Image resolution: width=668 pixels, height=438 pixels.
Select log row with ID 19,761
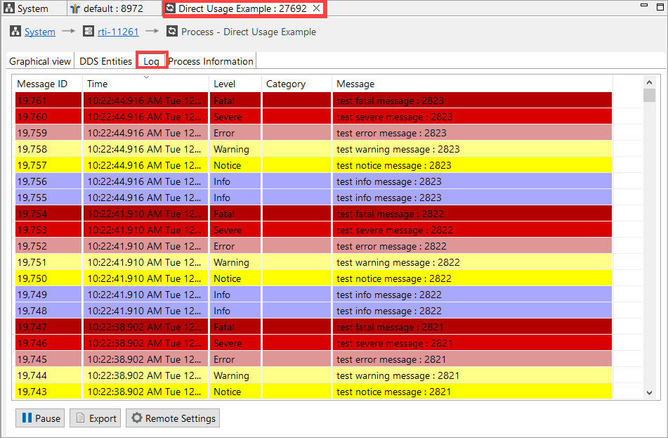point(313,101)
